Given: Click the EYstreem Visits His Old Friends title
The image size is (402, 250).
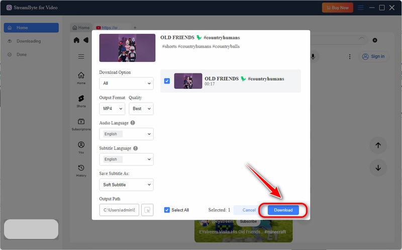Looking at the screenshot, I should pyautogui.click(x=242, y=232).
